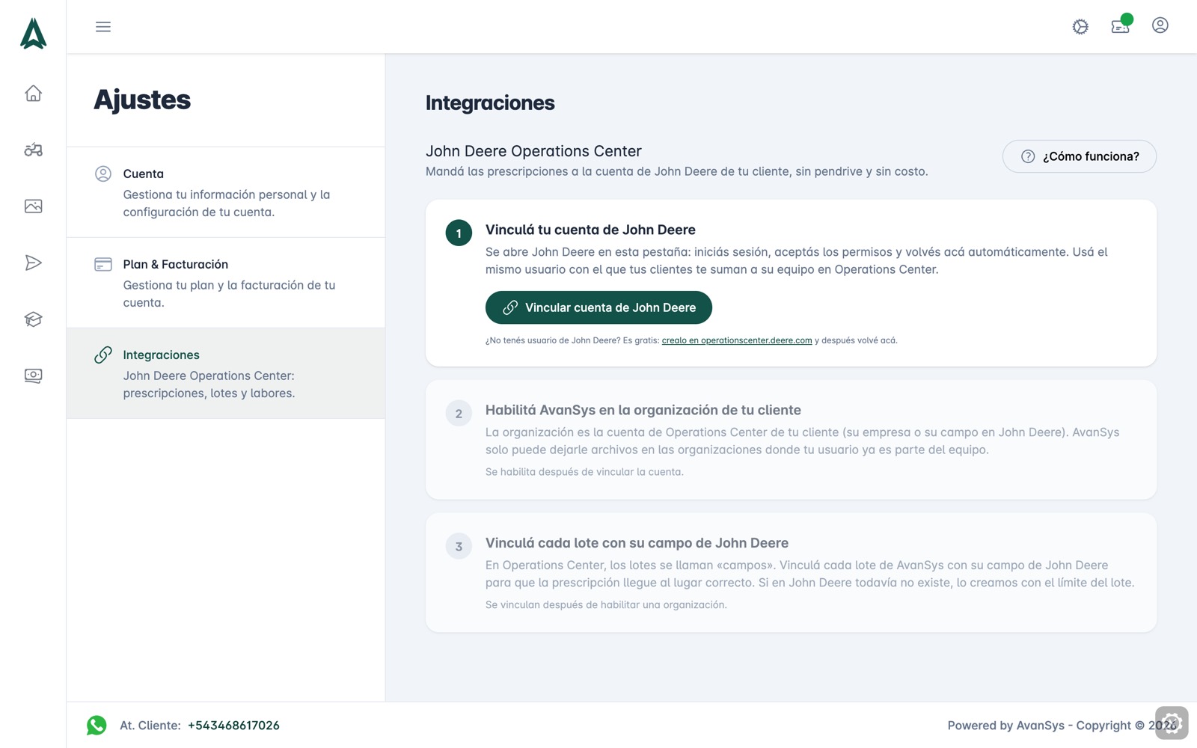Open notifications ticket icon
The image size is (1197, 748).
[1121, 26]
